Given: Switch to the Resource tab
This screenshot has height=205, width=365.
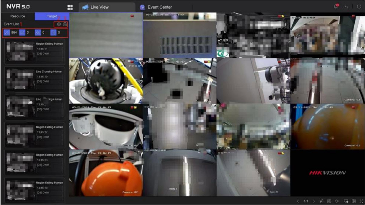Looking at the screenshot, I should coord(18,16).
